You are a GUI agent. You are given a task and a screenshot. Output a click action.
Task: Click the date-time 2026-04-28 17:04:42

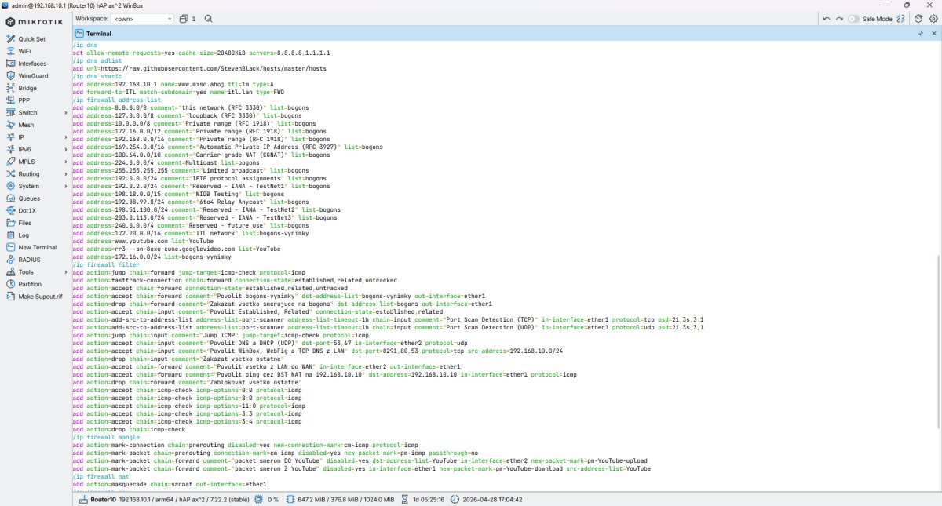[x=493, y=499]
